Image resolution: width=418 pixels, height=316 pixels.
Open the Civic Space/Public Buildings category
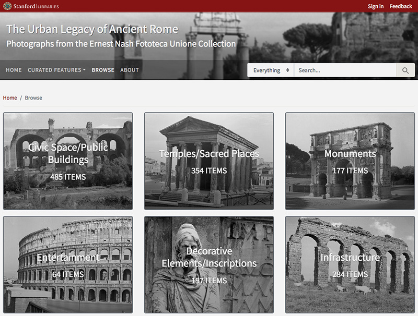[x=68, y=161]
